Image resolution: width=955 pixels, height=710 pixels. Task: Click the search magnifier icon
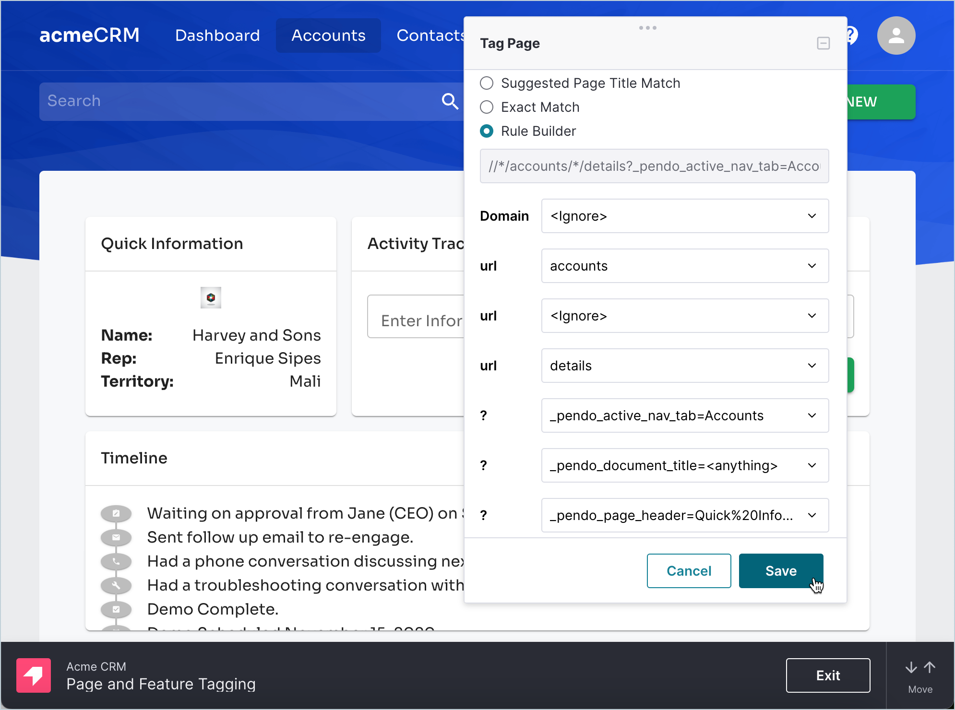[x=450, y=101]
